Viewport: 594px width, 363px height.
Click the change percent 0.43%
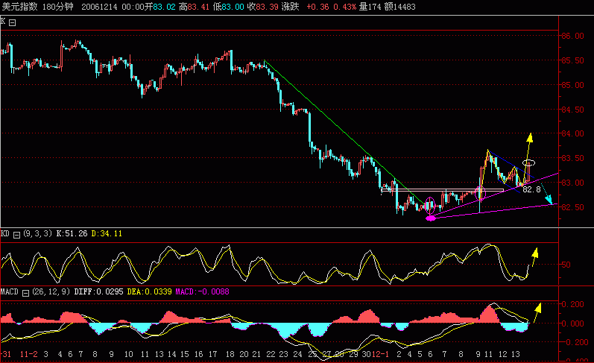coord(345,7)
